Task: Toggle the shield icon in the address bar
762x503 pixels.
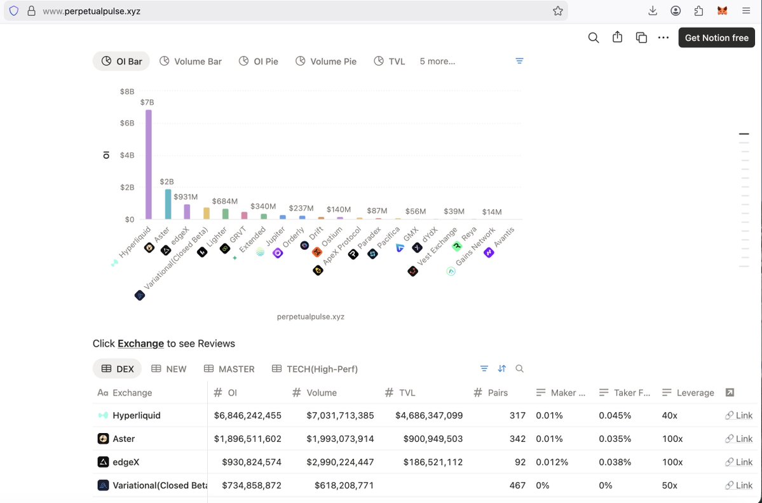Action: (13, 10)
